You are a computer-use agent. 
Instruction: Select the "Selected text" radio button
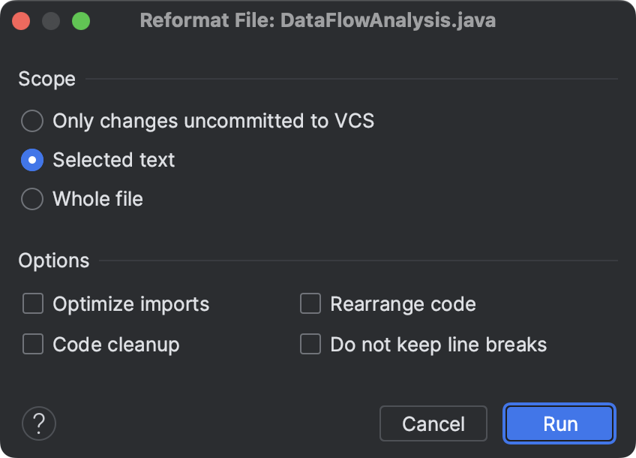[x=32, y=160]
